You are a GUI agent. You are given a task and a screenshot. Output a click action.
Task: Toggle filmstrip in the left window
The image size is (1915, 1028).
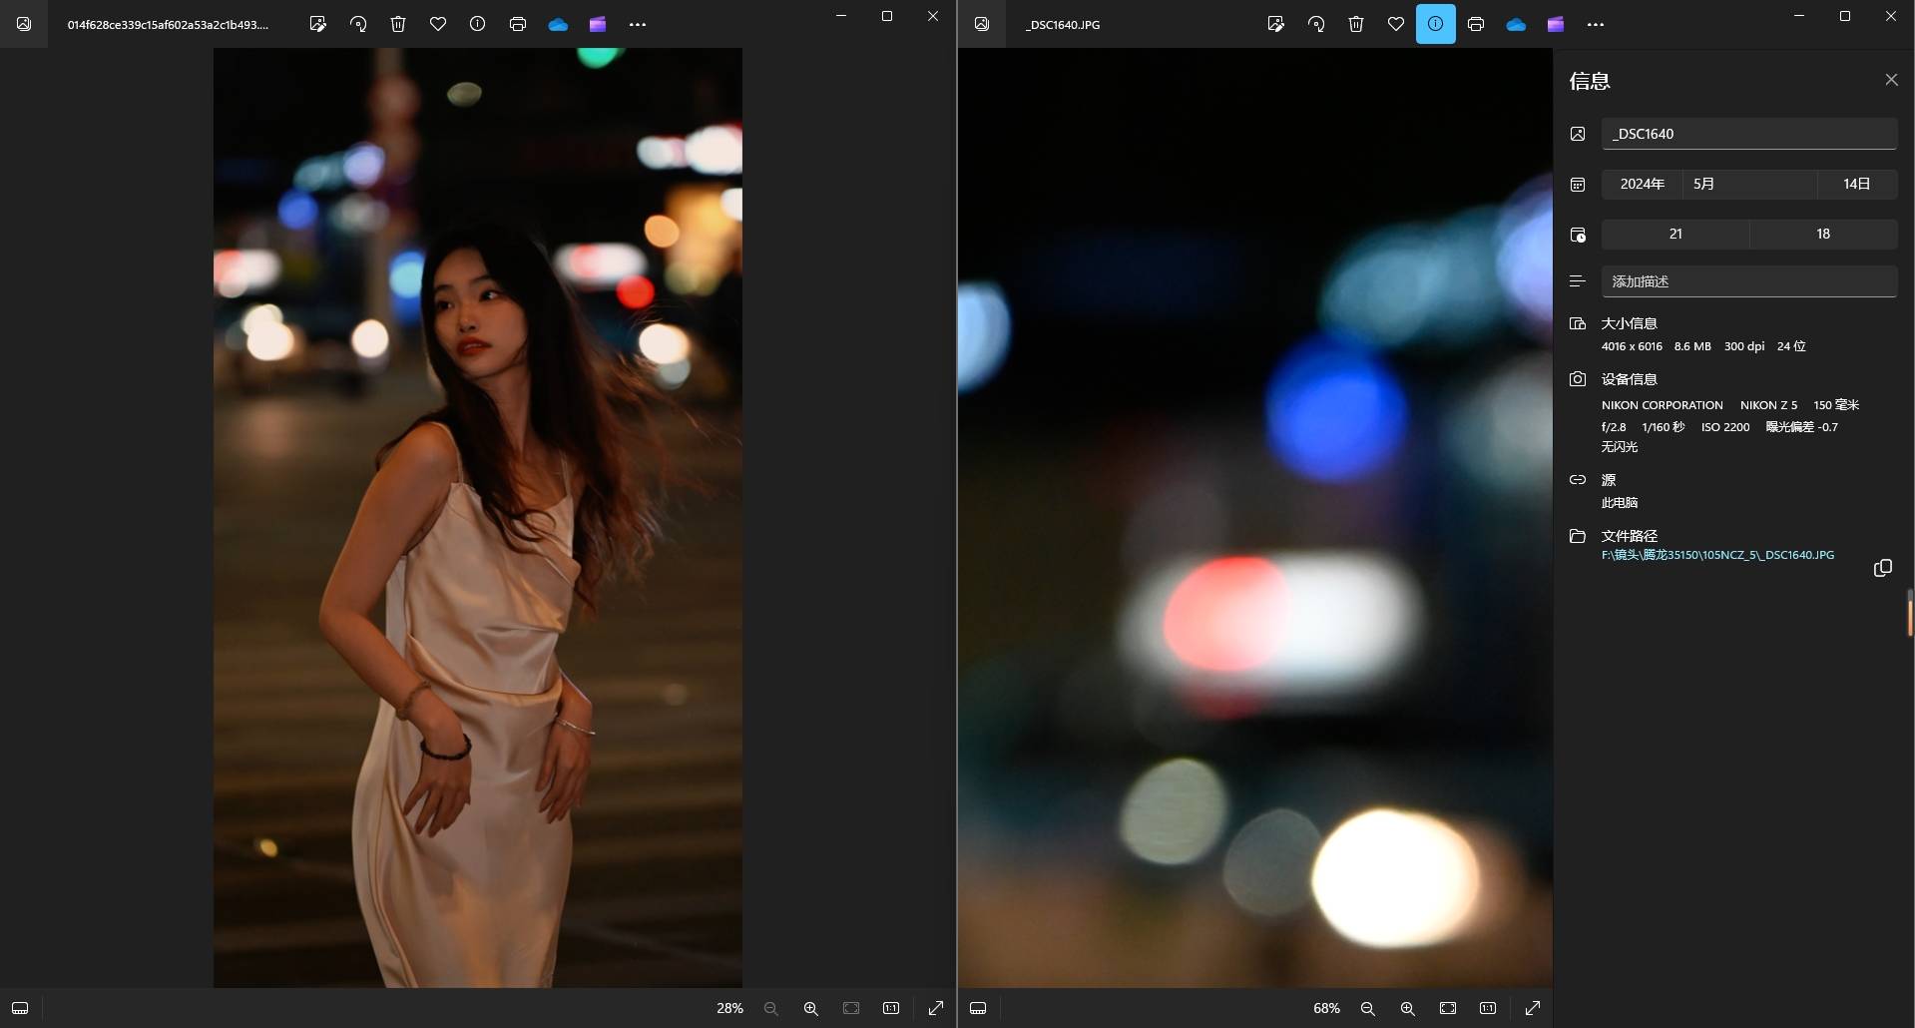[x=20, y=1008]
